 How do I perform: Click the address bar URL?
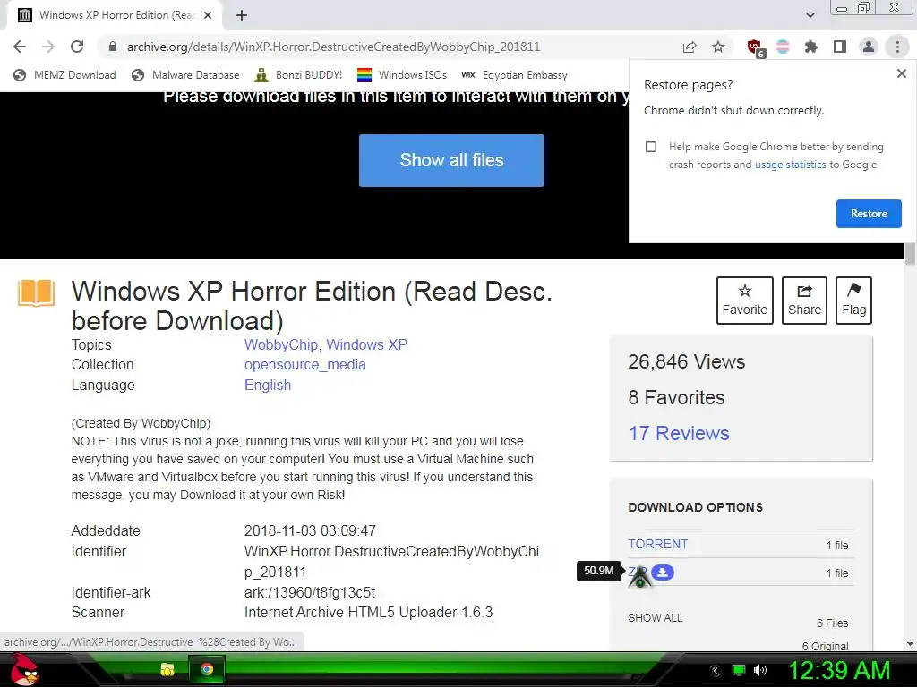coord(333,47)
